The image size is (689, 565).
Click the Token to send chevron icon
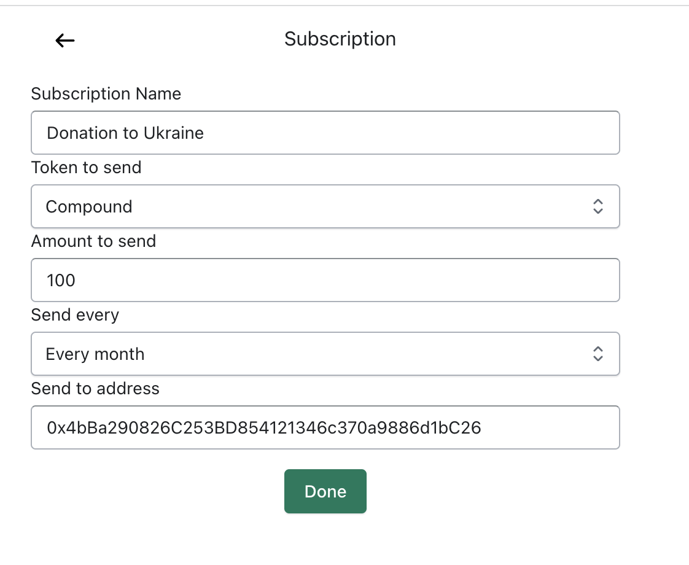pyautogui.click(x=597, y=206)
